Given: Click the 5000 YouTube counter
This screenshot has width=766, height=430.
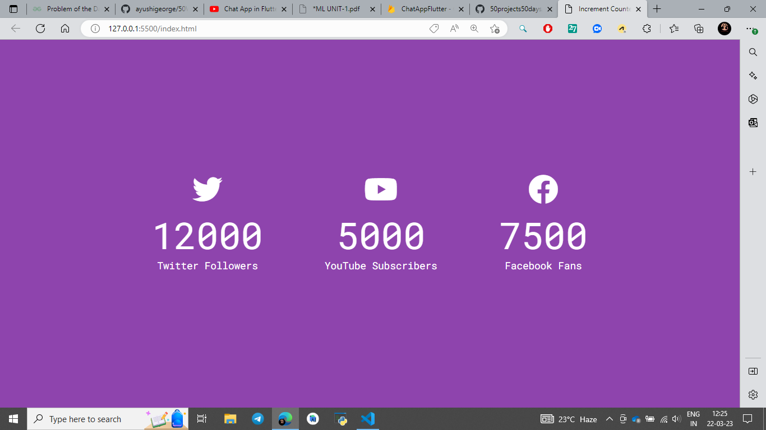Looking at the screenshot, I should [x=381, y=236].
